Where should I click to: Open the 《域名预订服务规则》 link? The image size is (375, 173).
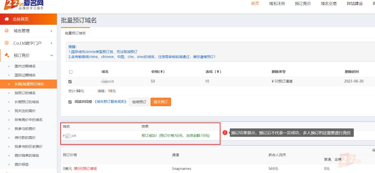pyautogui.click(x=110, y=102)
